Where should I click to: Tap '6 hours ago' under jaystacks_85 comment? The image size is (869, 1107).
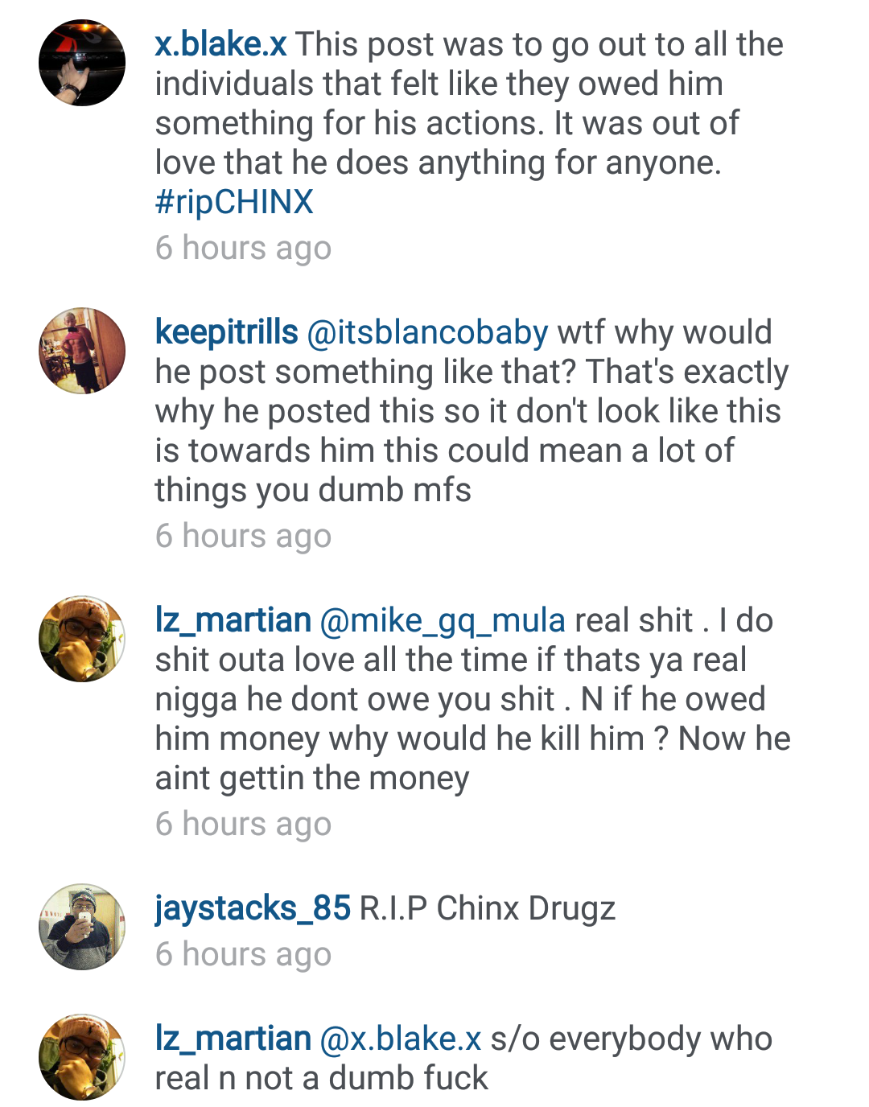pos(243,955)
